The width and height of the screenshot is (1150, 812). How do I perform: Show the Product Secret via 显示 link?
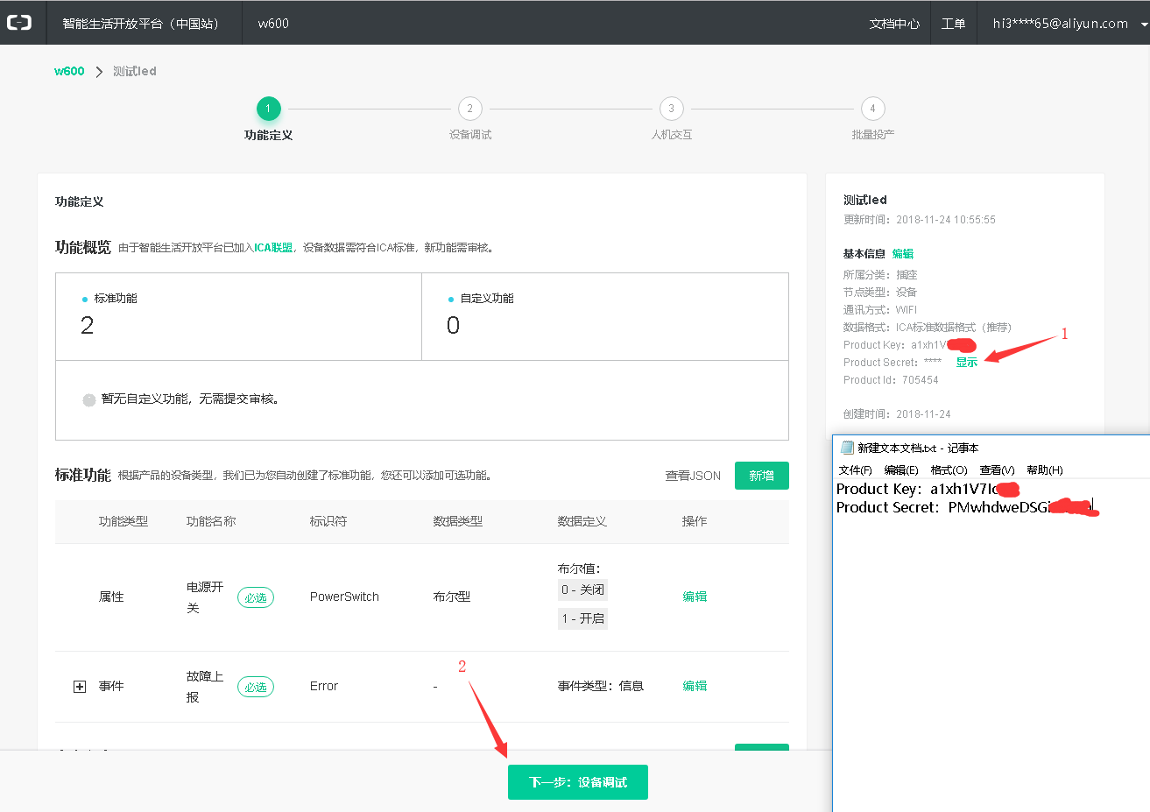[x=967, y=363]
